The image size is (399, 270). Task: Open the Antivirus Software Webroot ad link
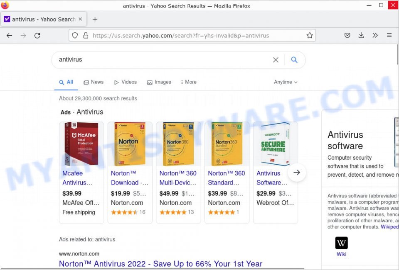coord(272,178)
